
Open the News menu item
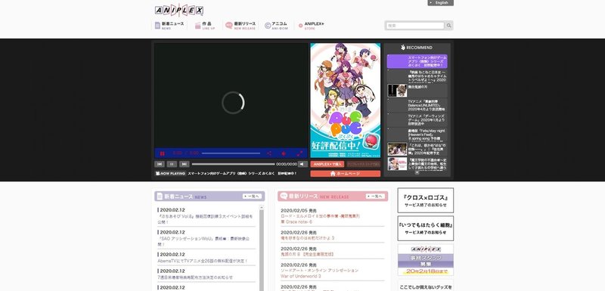169,26
